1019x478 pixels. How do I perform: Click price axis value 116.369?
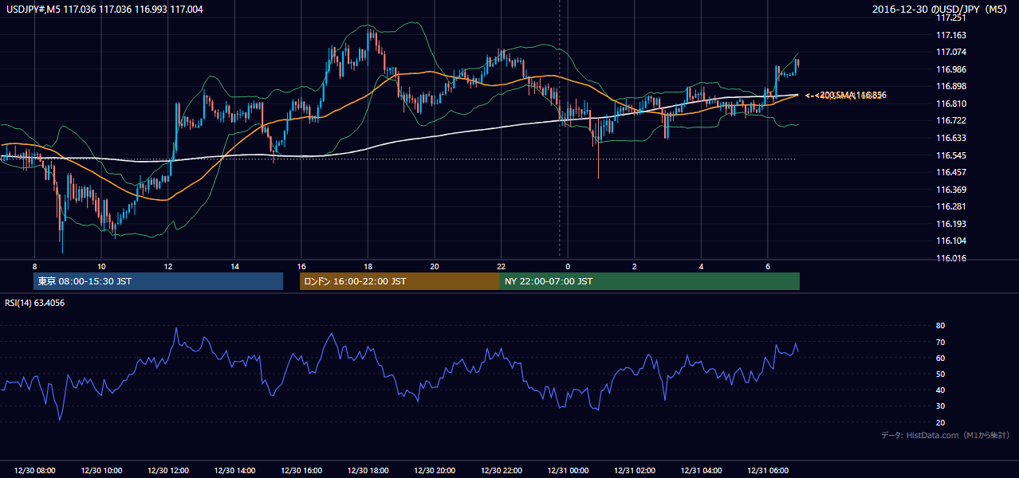click(x=951, y=190)
